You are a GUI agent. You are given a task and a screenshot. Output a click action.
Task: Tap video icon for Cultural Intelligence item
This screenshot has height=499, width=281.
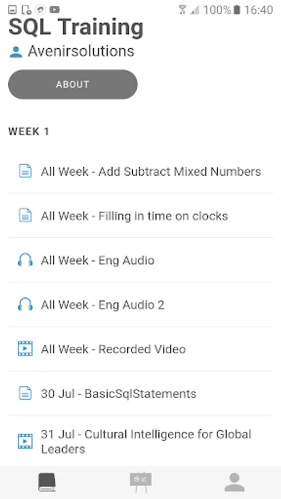25,441
